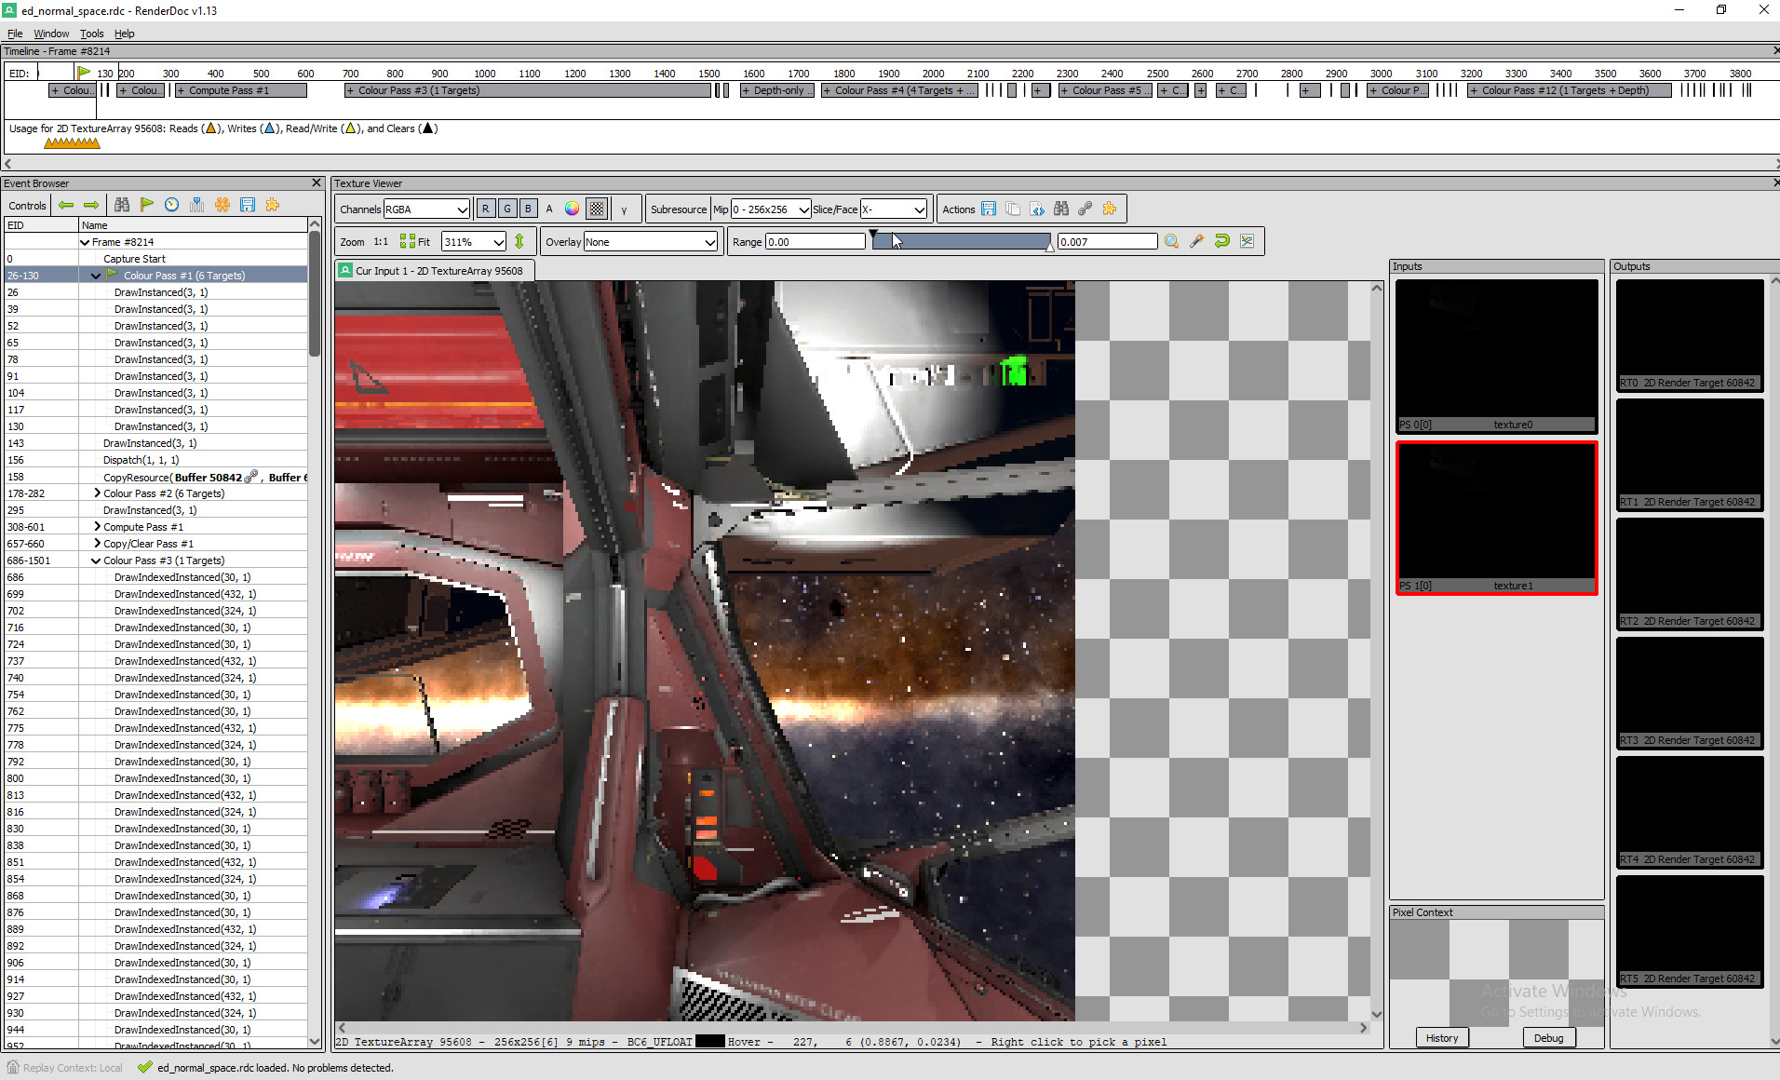Click the copy texture icon in Actions
Image resolution: width=1780 pixels, height=1080 pixels.
[1013, 209]
